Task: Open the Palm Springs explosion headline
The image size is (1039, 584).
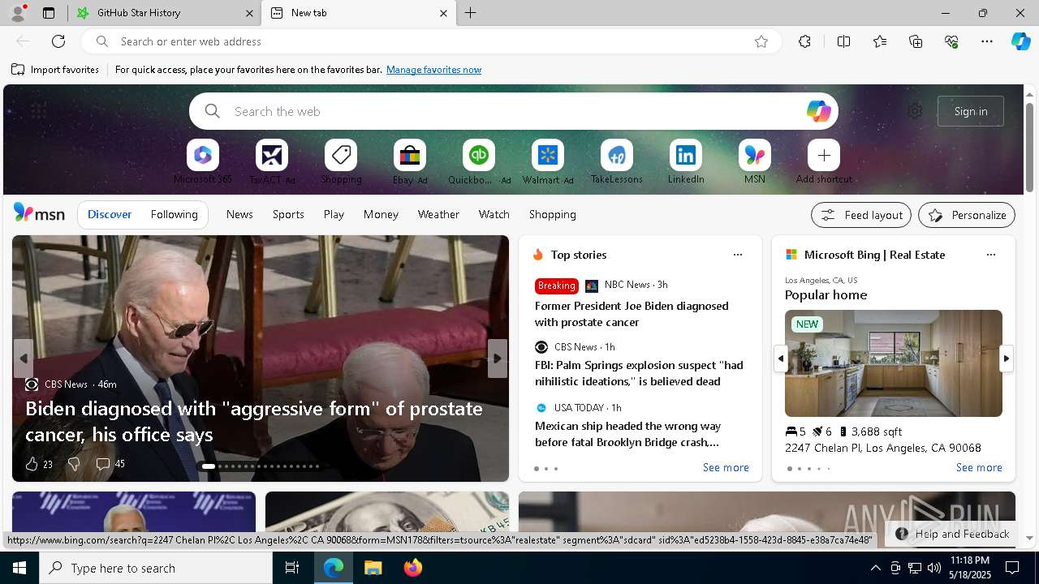Action: (639, 373)
